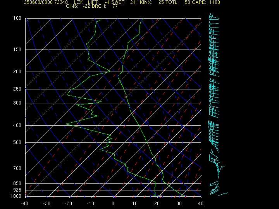Click the station identifier LZK
The width and height of the screenshot is (279, 209).
(x=78, y=2)
